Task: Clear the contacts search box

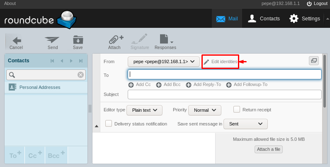Action: point(80,75)
